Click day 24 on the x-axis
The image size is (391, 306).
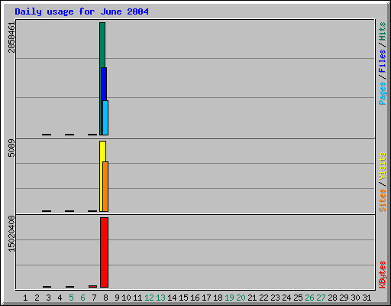[x=286, y=298]
